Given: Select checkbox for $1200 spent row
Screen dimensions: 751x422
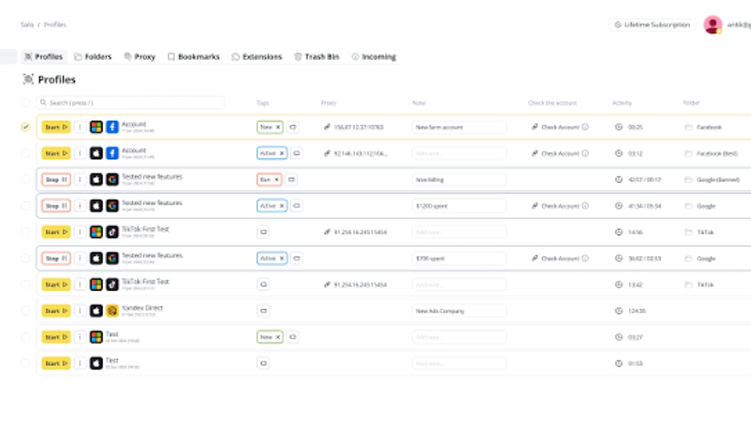Looking at the screenshot, I should 25,206.
